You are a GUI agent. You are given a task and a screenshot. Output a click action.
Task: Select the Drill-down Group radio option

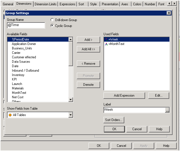click(52, 20)
